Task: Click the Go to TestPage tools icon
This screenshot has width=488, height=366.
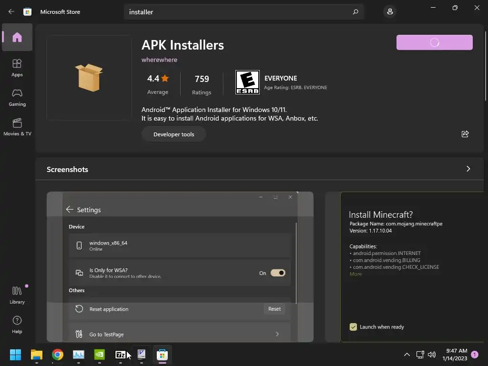Action: click(x=79, y=334)
